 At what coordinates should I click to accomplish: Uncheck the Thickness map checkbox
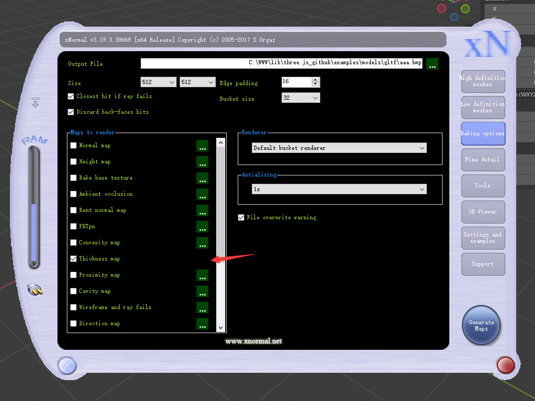coord(73,259)
